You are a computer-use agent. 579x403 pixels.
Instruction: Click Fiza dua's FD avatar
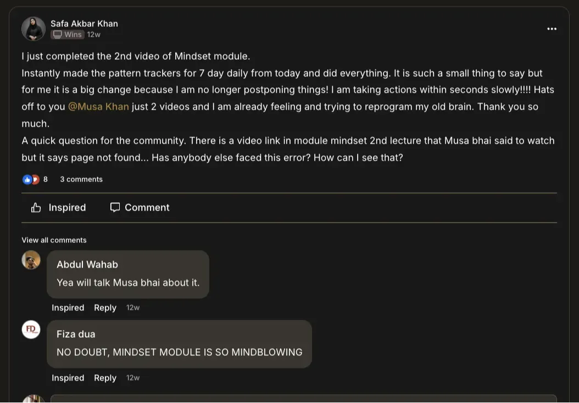tap(31, 330)
